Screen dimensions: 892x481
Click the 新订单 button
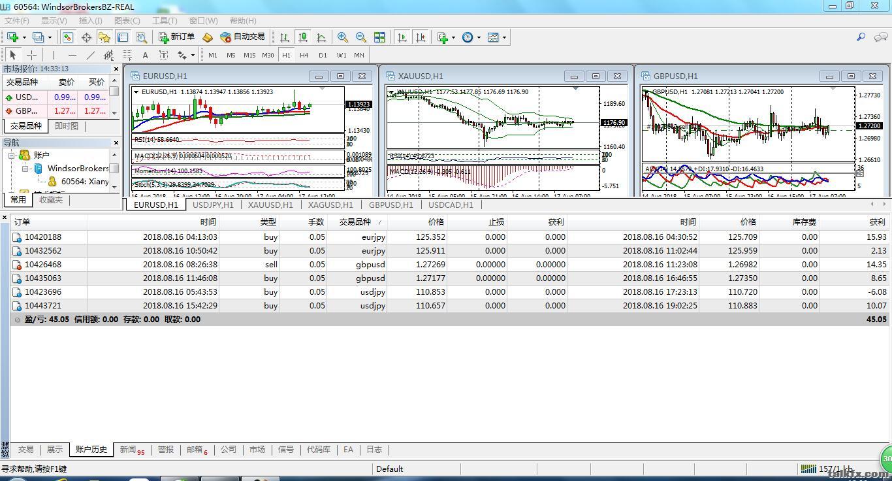(176, 37)
